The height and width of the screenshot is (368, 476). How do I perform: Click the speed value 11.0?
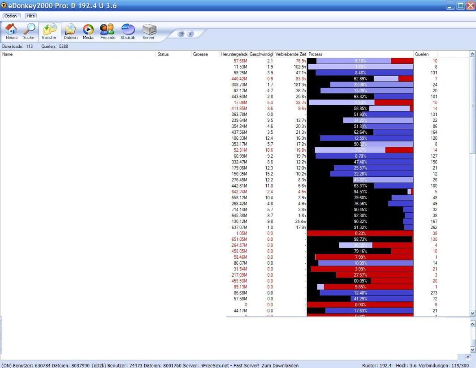(269, 186)
